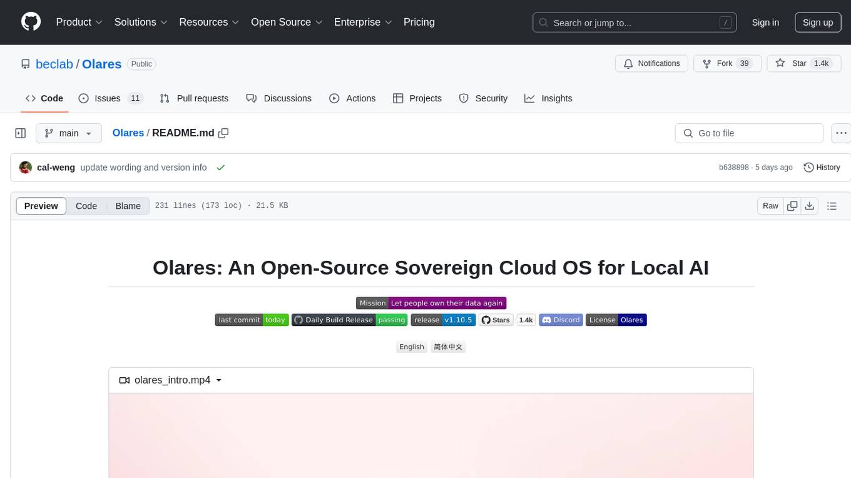Click the Raw button
Screen dimensions: 851x478
[770, 206]
